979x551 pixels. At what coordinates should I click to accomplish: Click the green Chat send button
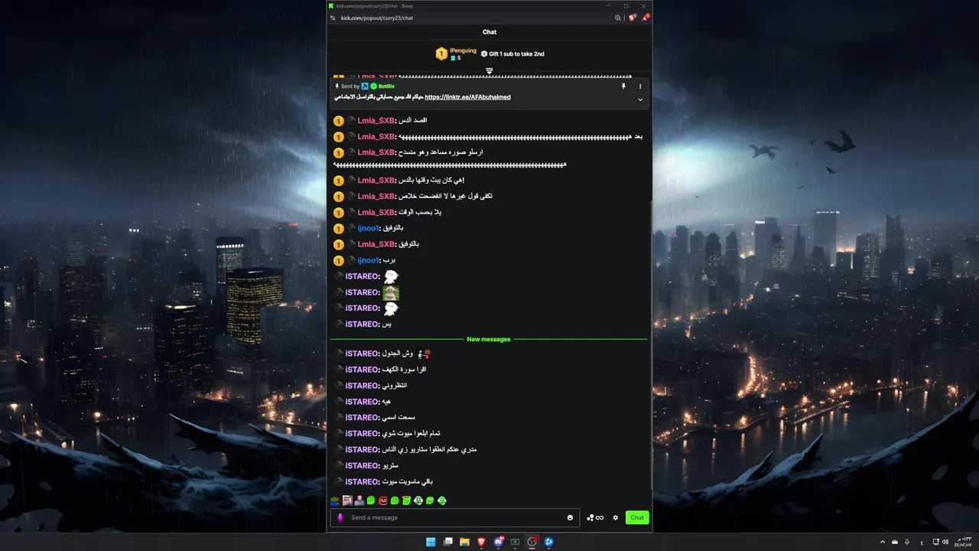pos(637,517)
